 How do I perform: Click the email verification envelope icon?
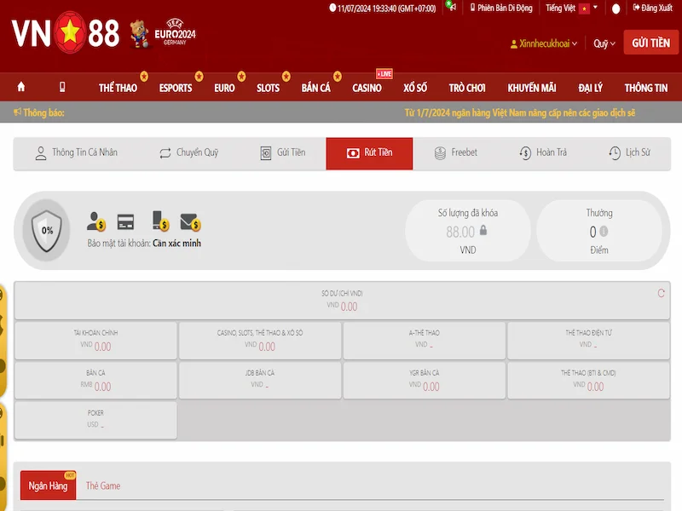click(189, 223)
